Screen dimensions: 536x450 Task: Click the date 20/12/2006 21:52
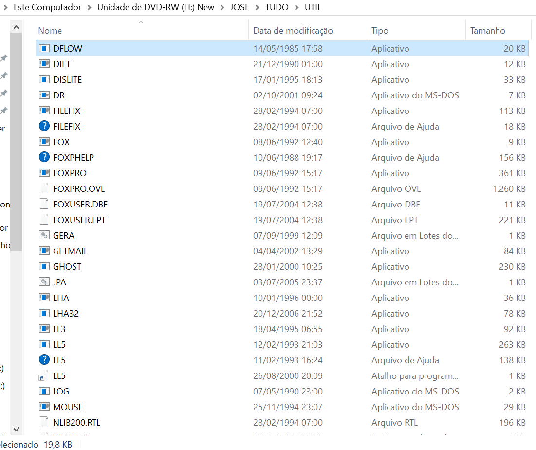tap(288, 313)
